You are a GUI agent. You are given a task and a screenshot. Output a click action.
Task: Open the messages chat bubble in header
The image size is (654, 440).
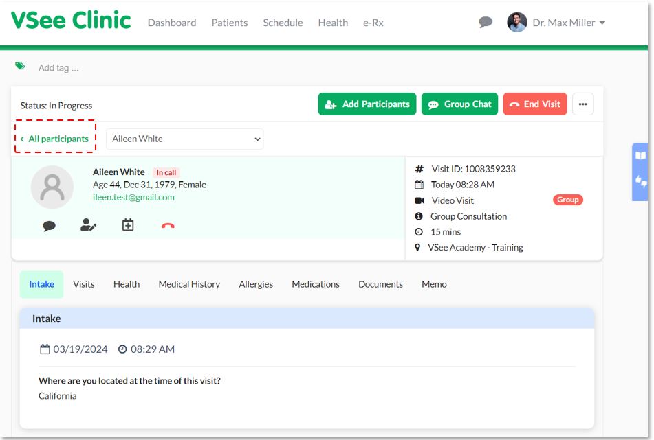(x=485, y=22)
